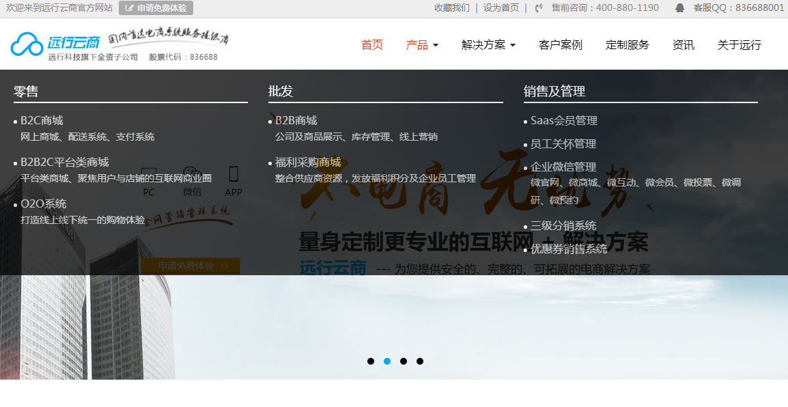The image size is (788, 407).
Task: Expand the 解决方案 dropdown arrow
Action: click(x=513, y=45)
